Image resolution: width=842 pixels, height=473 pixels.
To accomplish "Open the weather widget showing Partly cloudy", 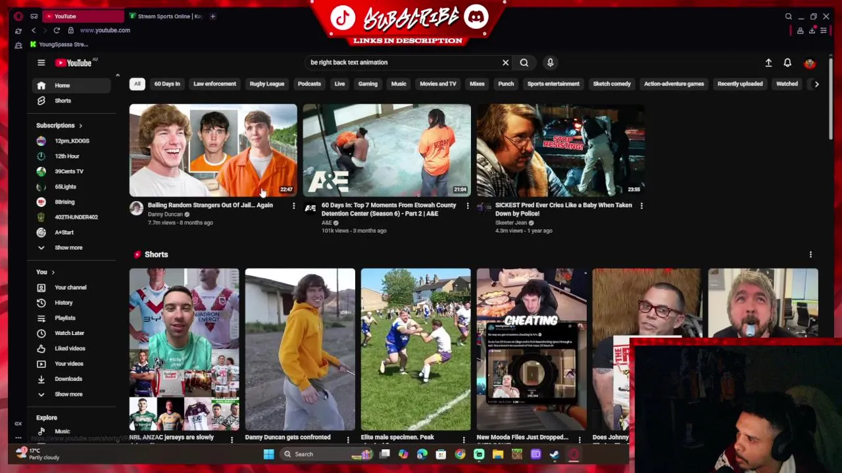I will (x=38, y=454).
